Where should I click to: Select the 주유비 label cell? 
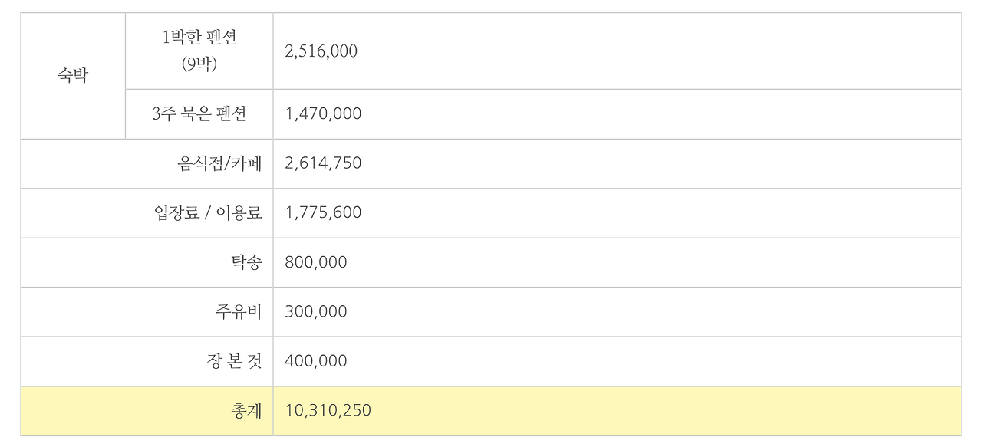click(x=239, y=312)
